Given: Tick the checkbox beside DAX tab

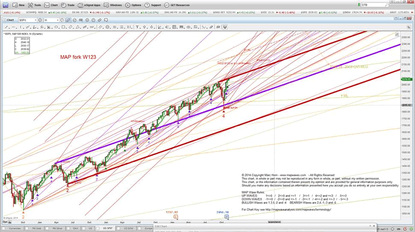Looking at the screenshot, I should 68,228.
